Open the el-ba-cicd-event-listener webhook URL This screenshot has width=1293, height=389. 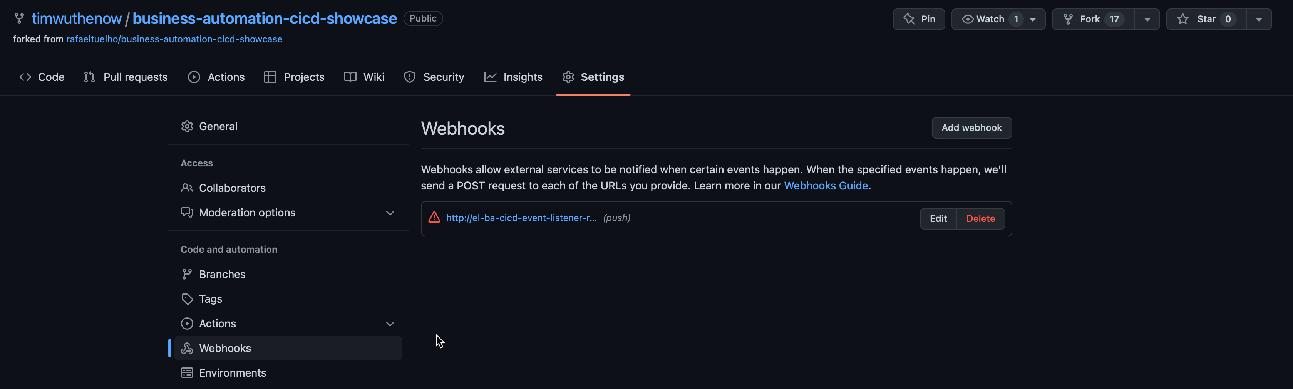click(521, 218)
